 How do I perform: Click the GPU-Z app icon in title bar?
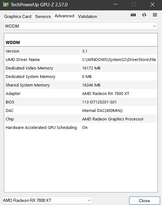6,5
